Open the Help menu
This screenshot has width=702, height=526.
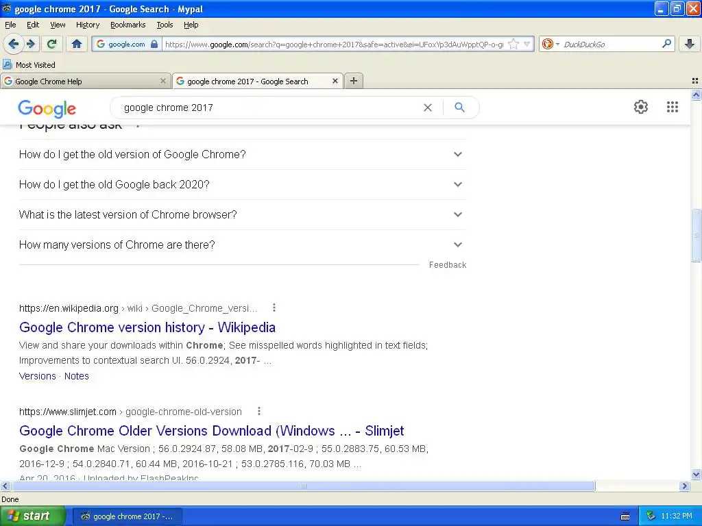191,25
